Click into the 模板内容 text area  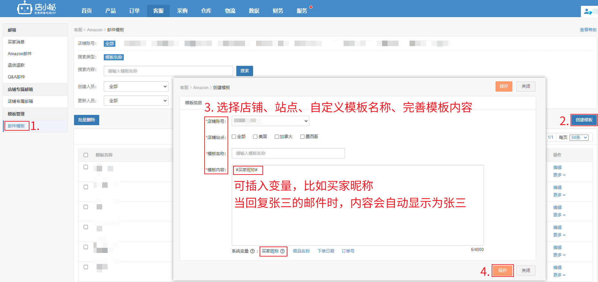358,205
